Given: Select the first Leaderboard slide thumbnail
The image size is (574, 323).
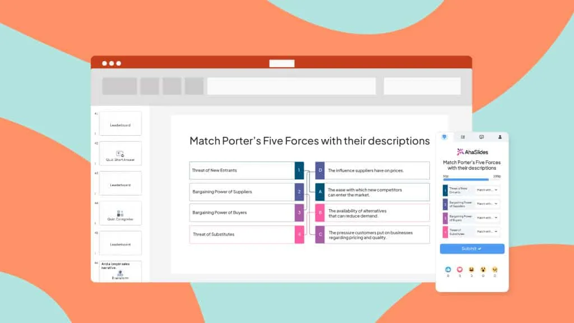Looking at the screenshot, I should tap(120, 123).
